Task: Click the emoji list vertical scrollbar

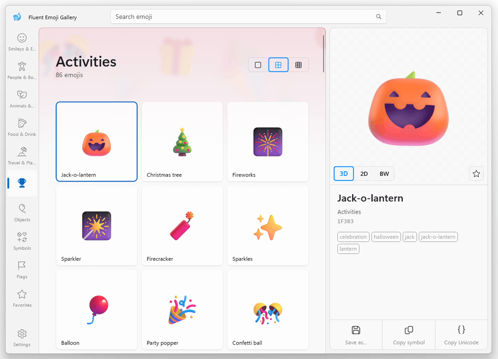Action: pos(324,53)
